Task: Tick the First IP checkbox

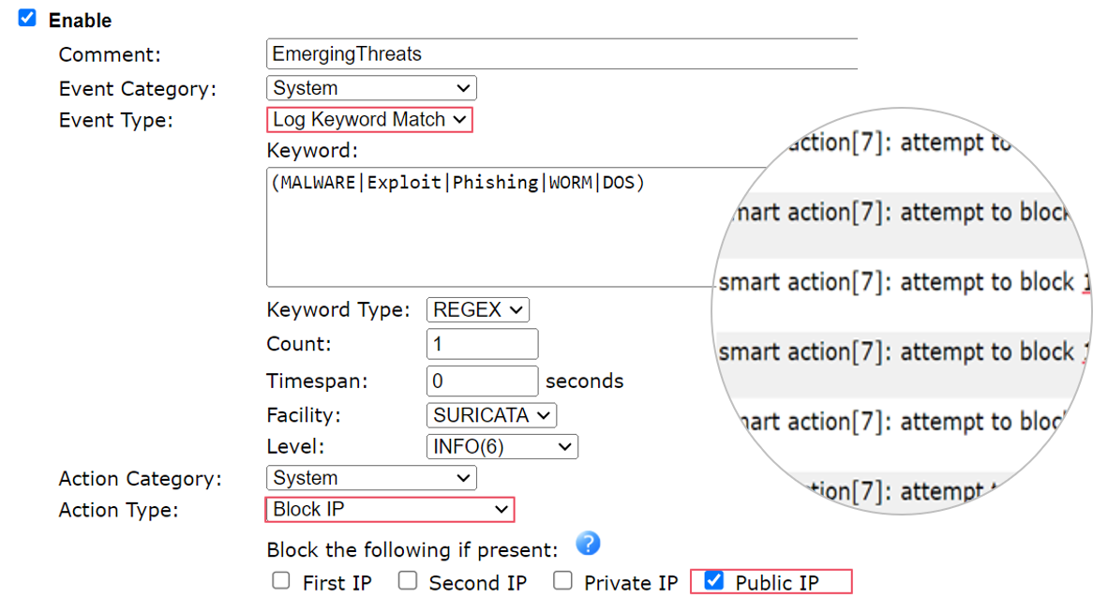Action: (x=281, y=581)
